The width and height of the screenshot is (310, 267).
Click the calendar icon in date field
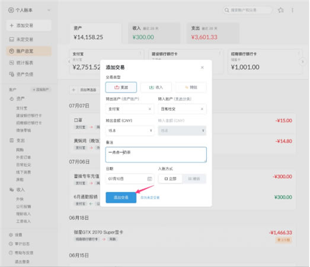[x=149, y=179]
